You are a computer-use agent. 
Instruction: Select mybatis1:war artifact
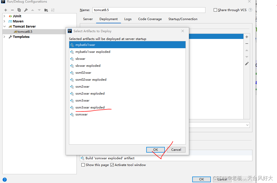(x=127, y=45)
